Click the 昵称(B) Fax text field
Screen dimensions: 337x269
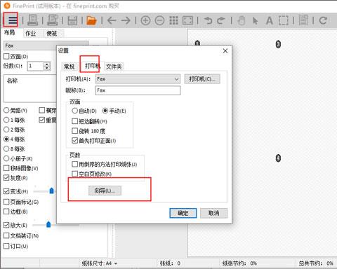pos(138,90)
